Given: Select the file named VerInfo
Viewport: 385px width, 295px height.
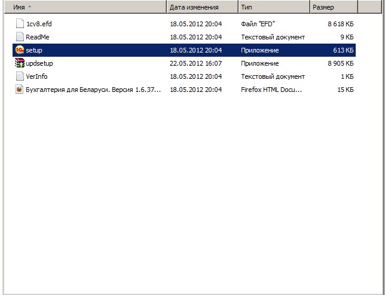Looking at the screenshot, I should (x=36, y=76).
